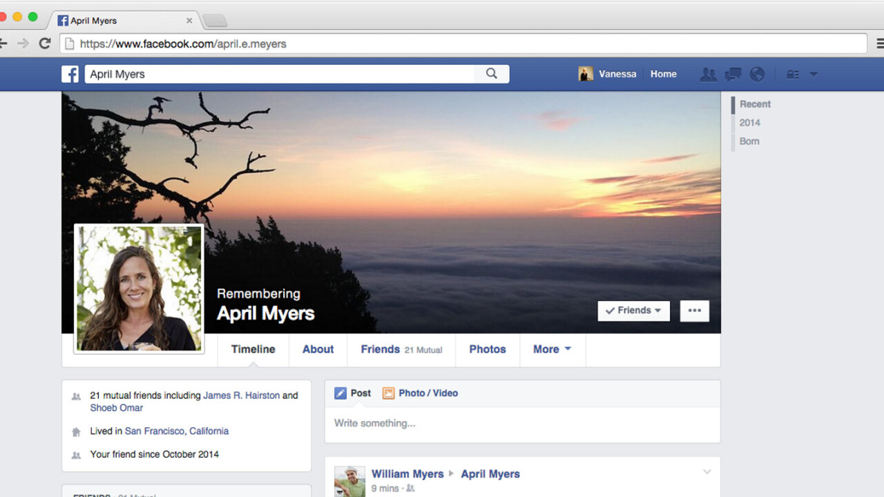Expand options chevron on William Myers post
The width and height of the screenshot is (884, 497).
pos(707,472)
